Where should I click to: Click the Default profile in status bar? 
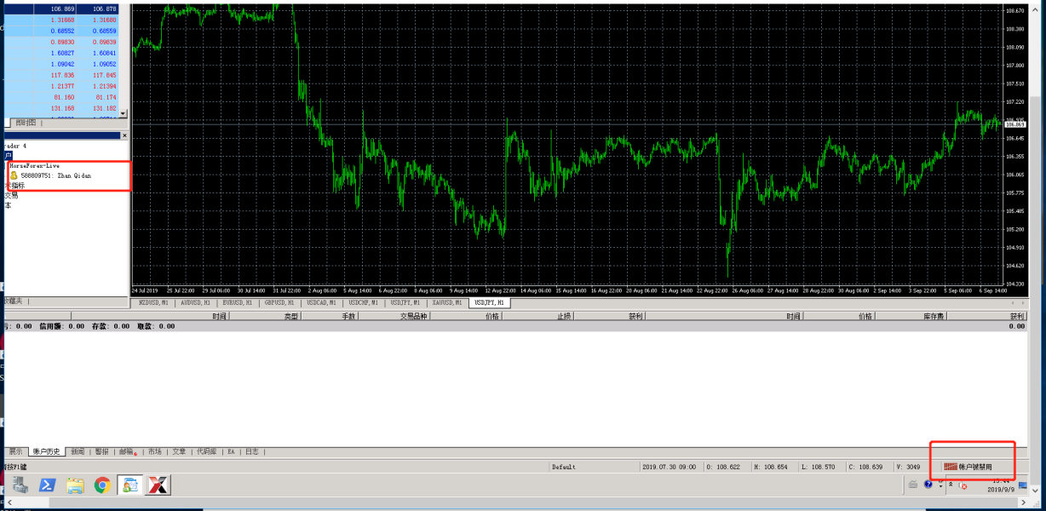tap(564, 467)
